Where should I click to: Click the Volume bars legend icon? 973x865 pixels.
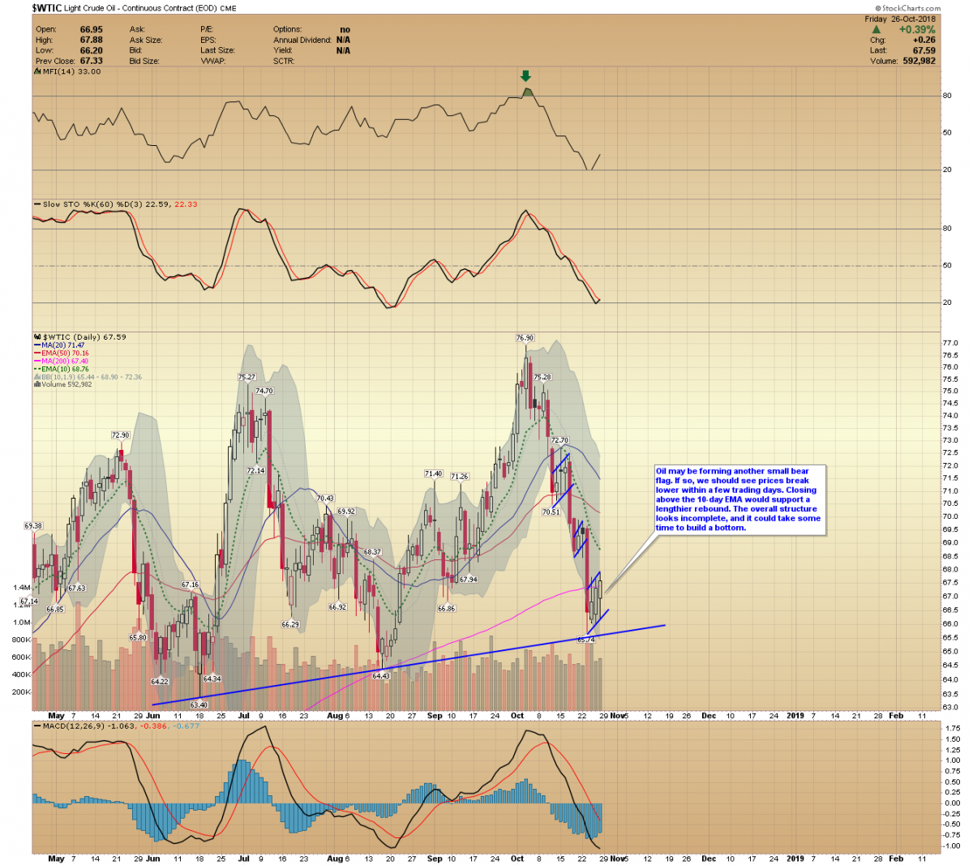coord(36,384)
